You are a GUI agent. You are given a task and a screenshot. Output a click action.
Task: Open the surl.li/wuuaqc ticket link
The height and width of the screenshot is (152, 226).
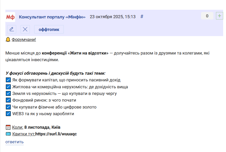tap(56, 134)
